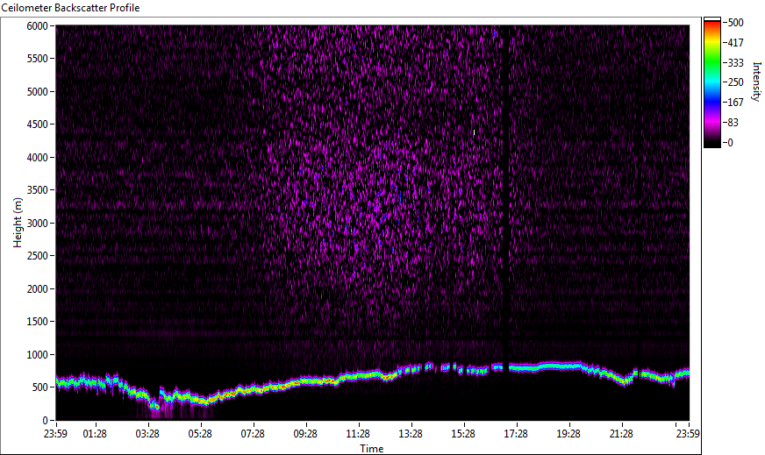Viewport: 765px width, 455px height.
Task: Click the 17:28 time axis label
Action: (516, 434)
